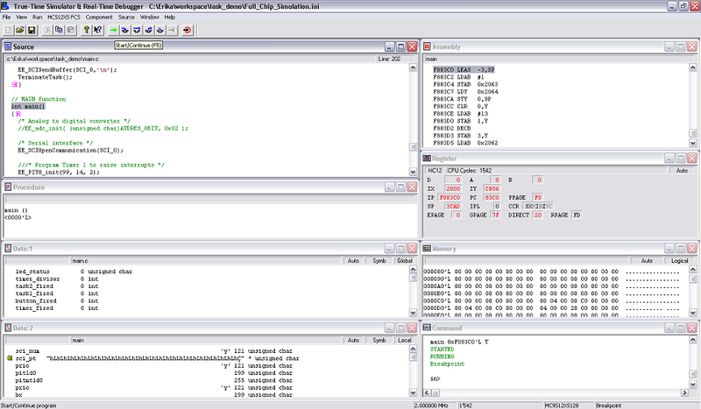Select led_status variable row in Data:1
This screenshot has width=701, height=409.
tap(74, 271)
